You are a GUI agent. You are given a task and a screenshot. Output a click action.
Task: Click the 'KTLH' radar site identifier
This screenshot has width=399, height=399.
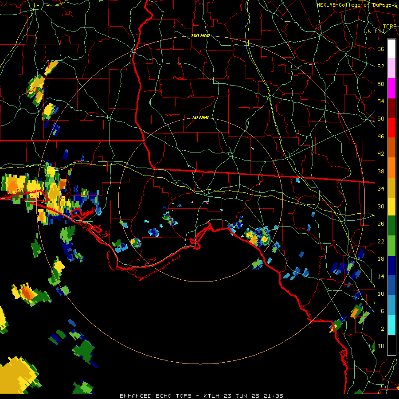[x=211, y=396]
